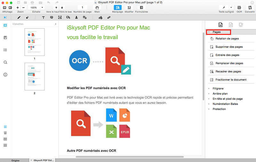Click the Texte surligné highlight tool
Image resolution: width=256 pixels, height=162 pixels.
click(x=224, y=7)
